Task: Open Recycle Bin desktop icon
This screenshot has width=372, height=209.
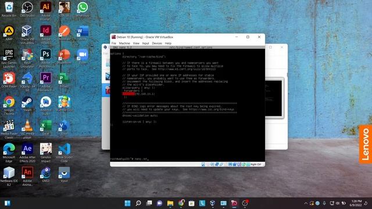Action: click(x=9, y=9)
